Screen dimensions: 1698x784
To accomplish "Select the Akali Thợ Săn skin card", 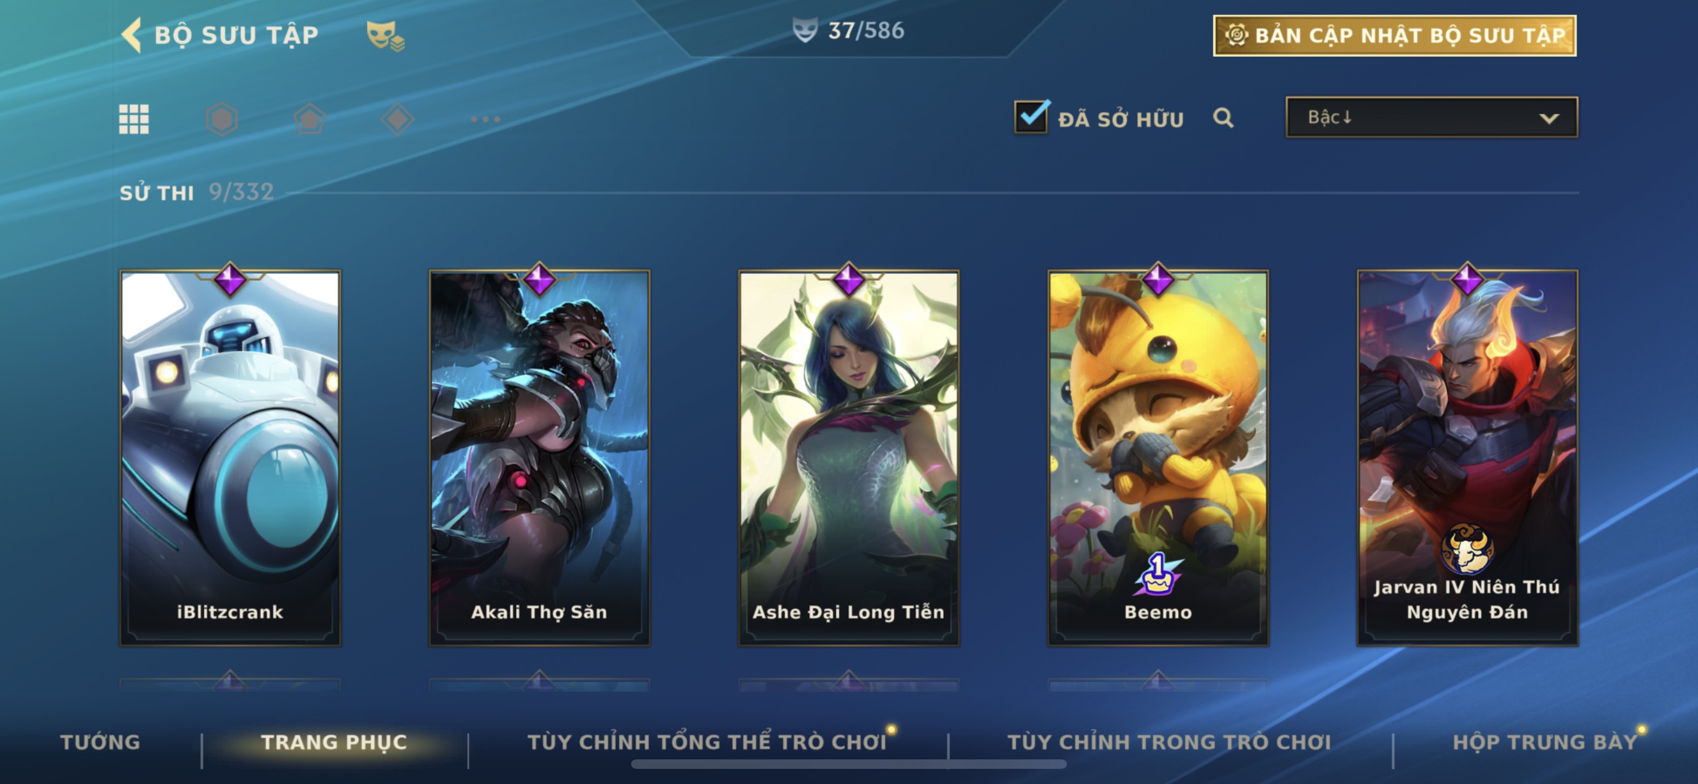I will [x=539, y=457].
